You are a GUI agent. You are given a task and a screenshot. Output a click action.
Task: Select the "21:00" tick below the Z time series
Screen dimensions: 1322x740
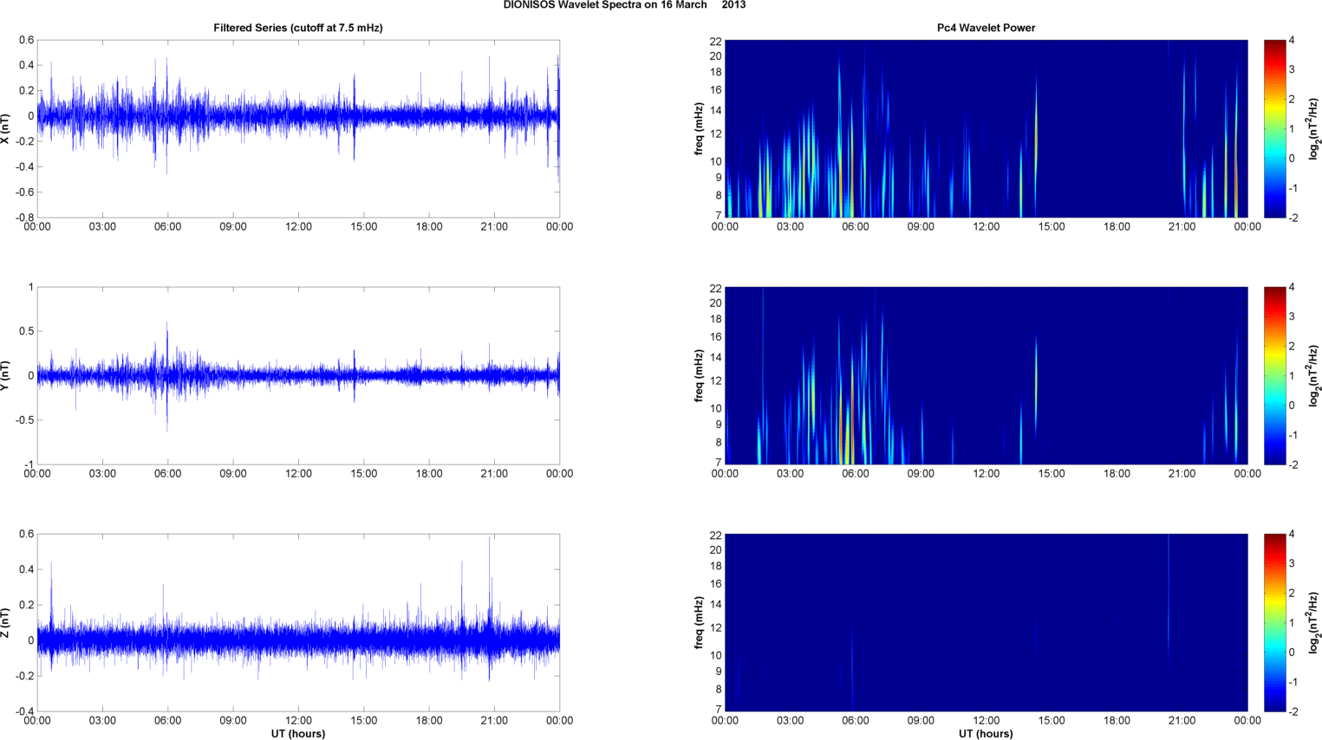[x=494, y=721]
